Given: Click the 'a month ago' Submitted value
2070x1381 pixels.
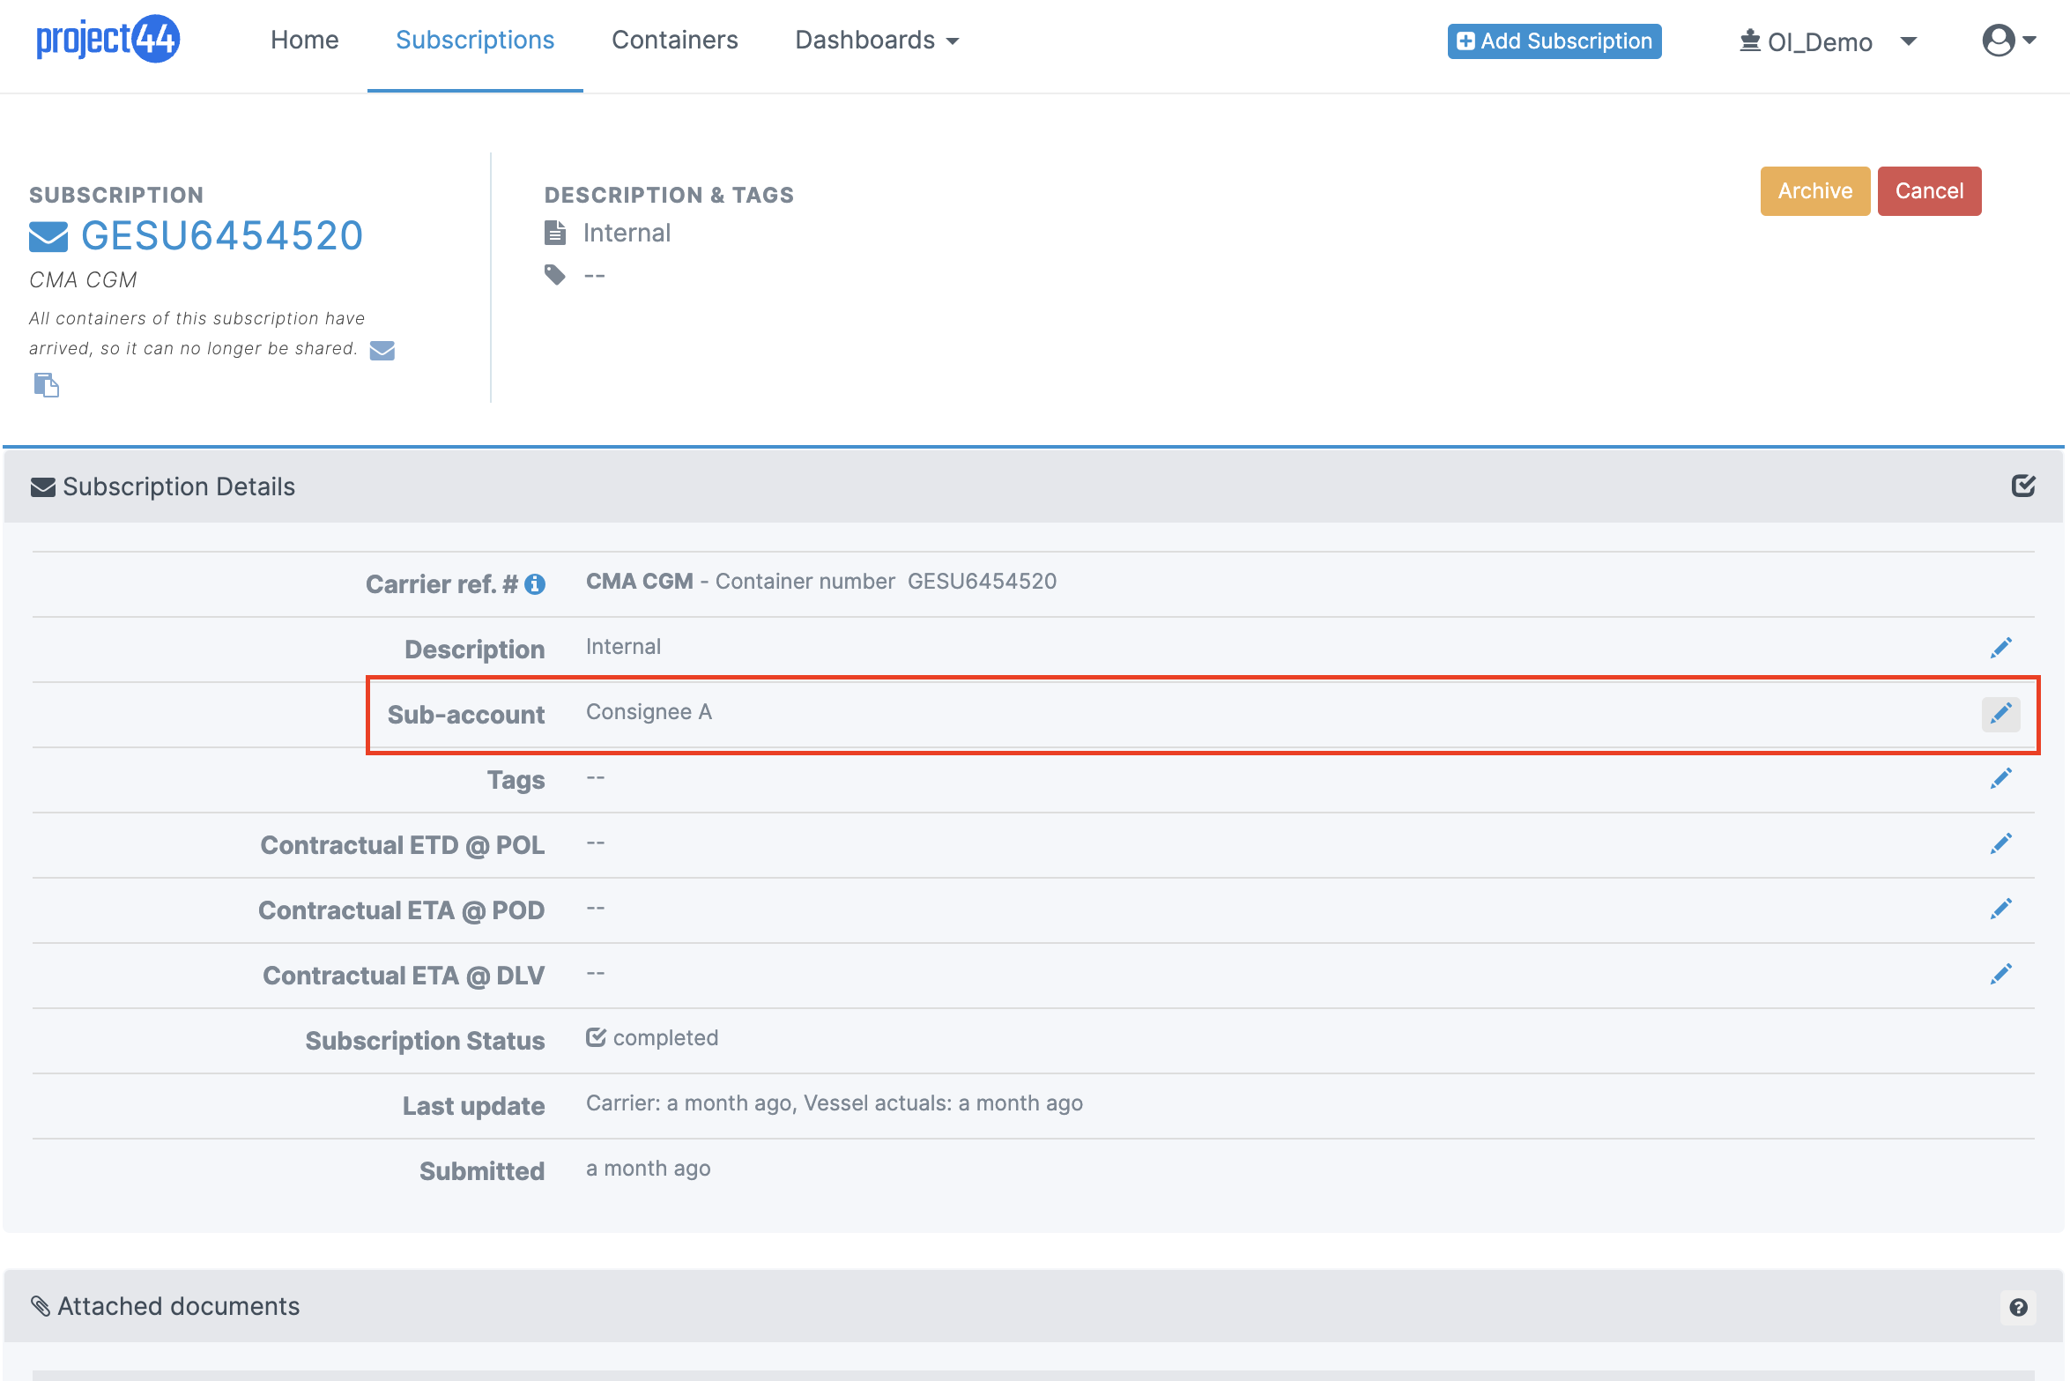Looking at the screenshot, I should 648,1169.
